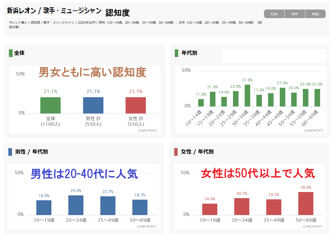The image size is (333, 238).
Task: Click the 27.0% bar for 45〜49歳
Action: 282,97
